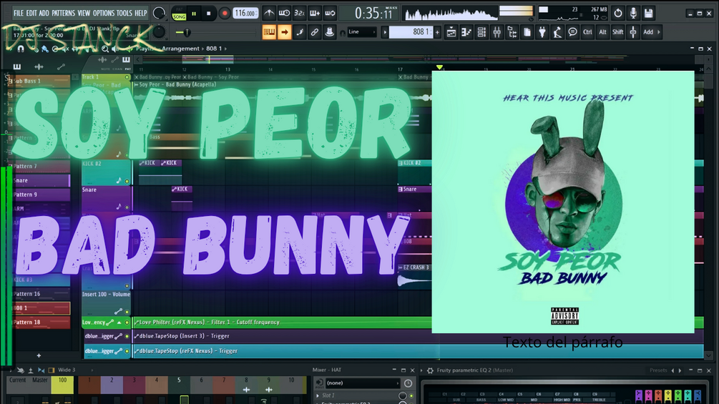719x404 pixels.
Task: Open mixer slot (none) input dropdown
Action: 363,383
